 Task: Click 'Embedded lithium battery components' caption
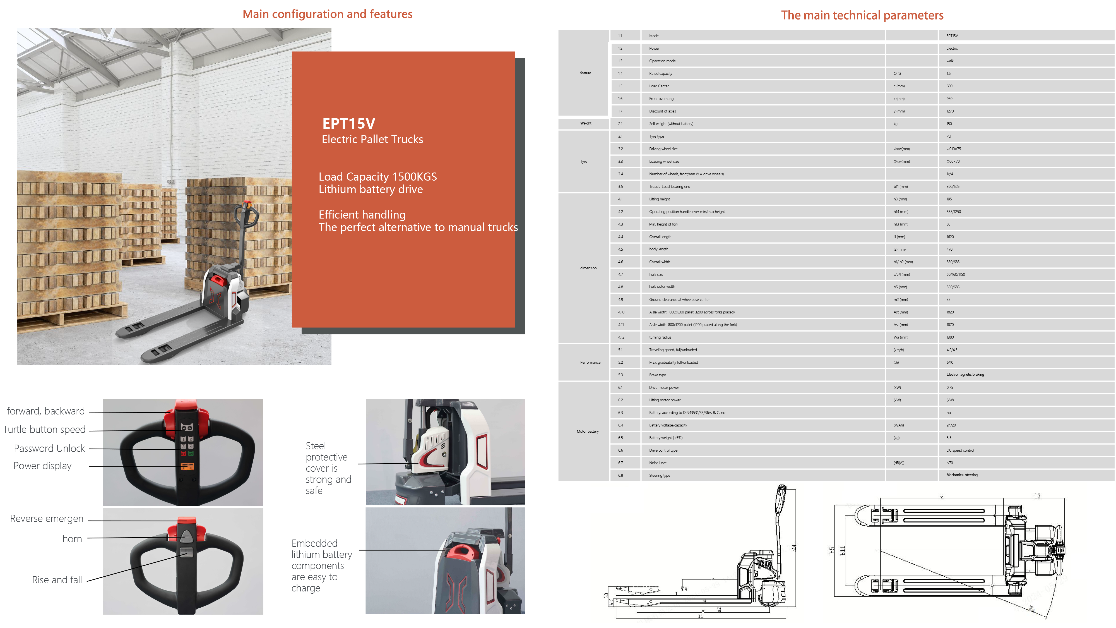tap(321, 565)
